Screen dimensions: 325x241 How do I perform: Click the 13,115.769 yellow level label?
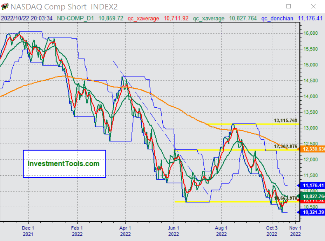pyautogui.click(x=285, y=121)
